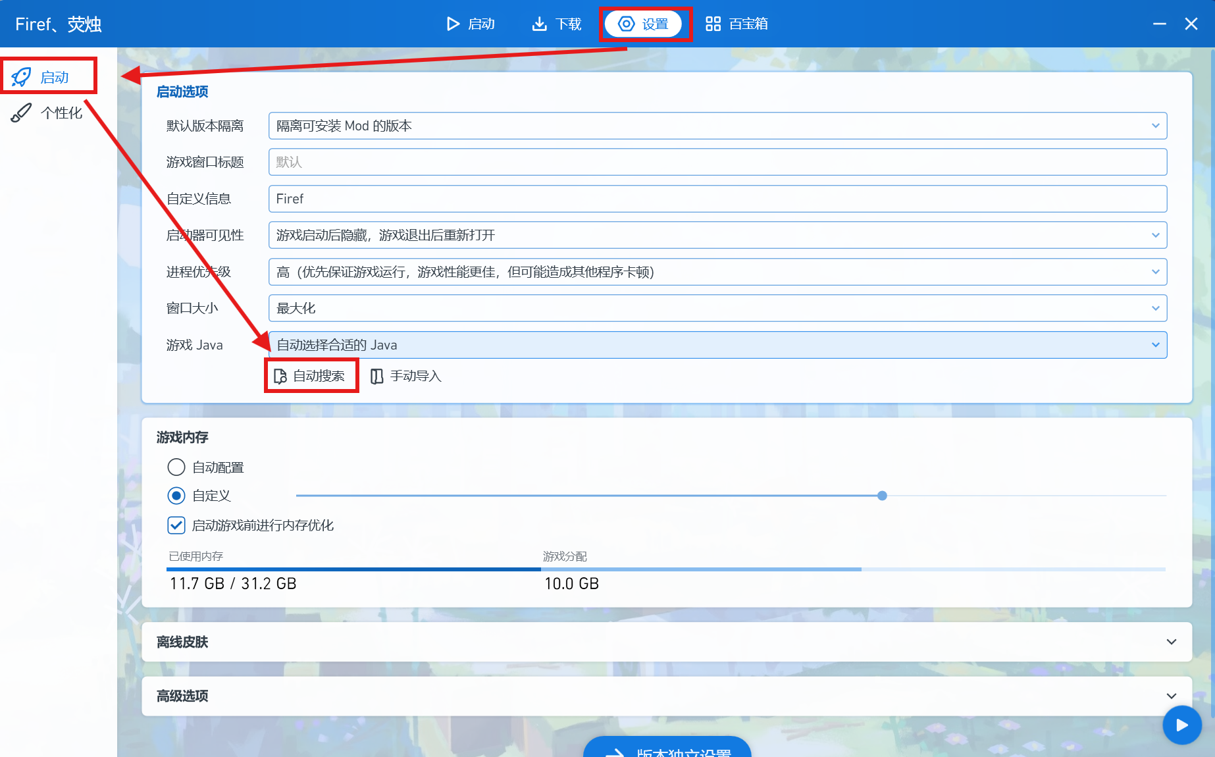Select 自动配置 memory radio button
The image size is (1215, 757).
pos(176,467)
